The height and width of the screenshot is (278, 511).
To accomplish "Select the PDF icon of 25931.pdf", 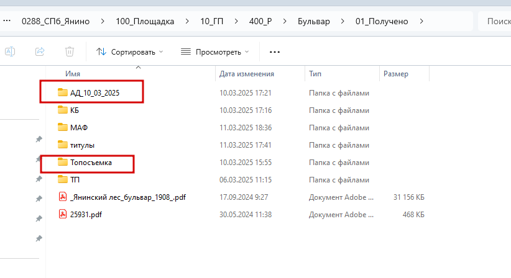I will coord(63,214).
